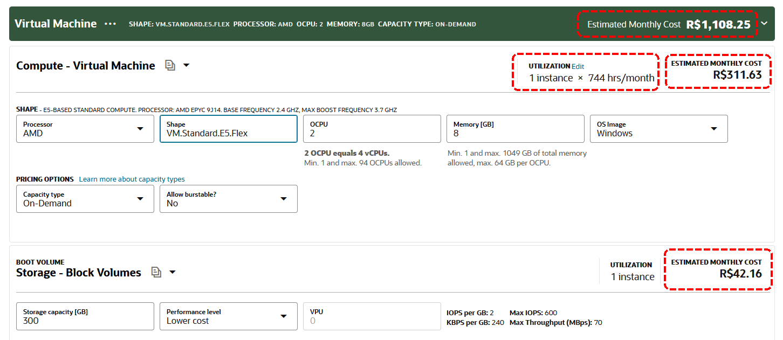This screenshot has width=783, height=340.
Task: Click the Storage capacity [GB] field
Action: (x=85, y=316)
